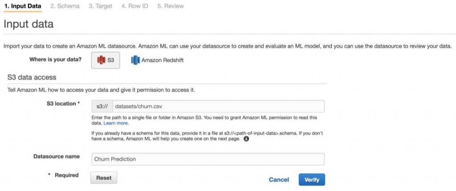Jump to the Review step tab

coord(170,6)
